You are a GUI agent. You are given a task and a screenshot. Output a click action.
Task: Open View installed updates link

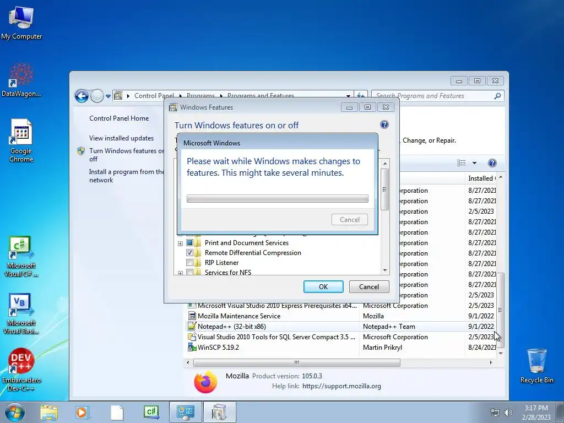(121, 138)
